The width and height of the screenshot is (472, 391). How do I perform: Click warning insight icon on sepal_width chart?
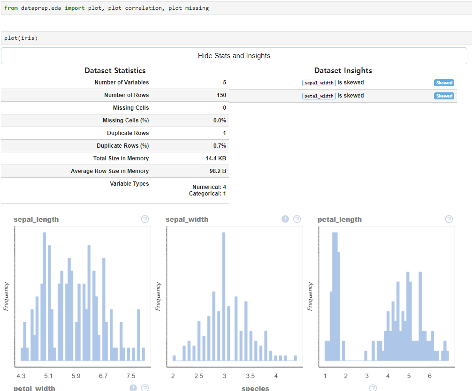pos(285,219)
